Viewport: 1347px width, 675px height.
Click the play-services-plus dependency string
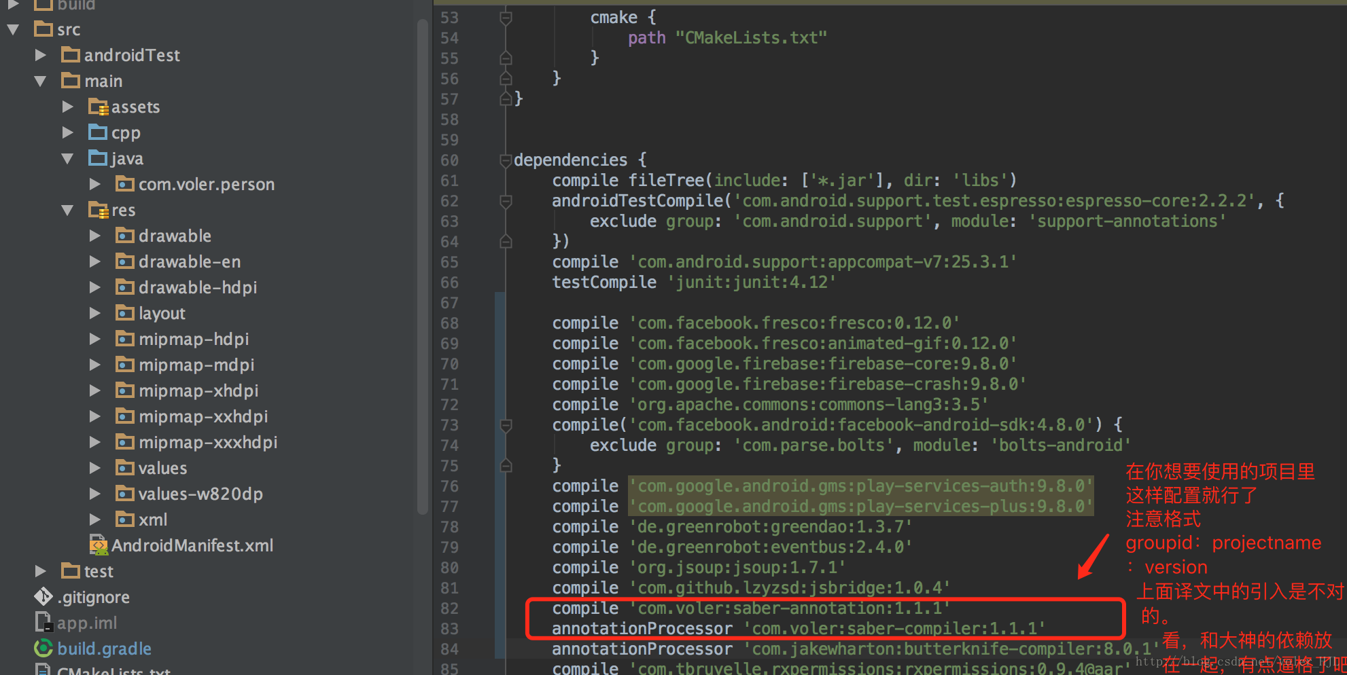(861, 507)
